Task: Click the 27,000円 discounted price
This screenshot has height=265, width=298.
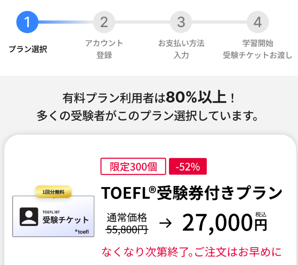Action: (x=224, y=222)
